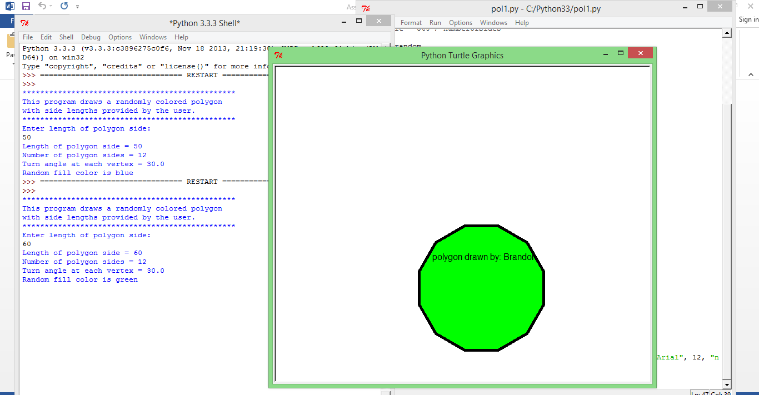Viewport: 759px width, 395px height.
Task: Click the Python icon on Turtle Graphics title bar
Action: [279, 56]
